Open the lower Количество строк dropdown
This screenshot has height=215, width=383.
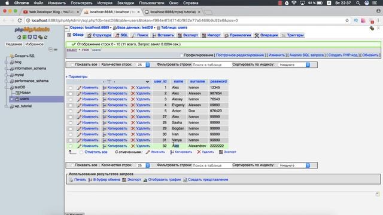tap(143, 165)
